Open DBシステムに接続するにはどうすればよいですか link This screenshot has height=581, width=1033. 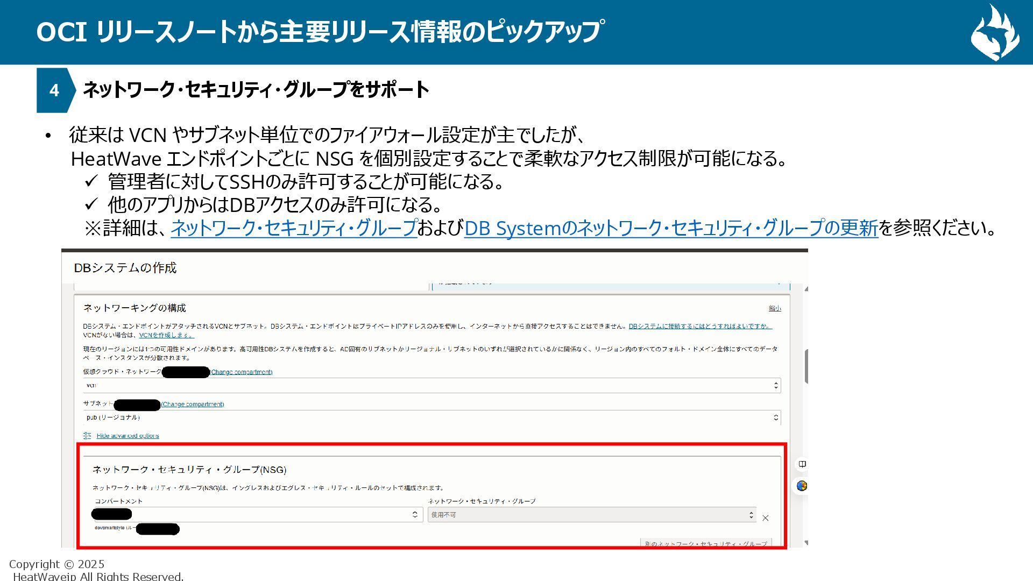point(700,326)
